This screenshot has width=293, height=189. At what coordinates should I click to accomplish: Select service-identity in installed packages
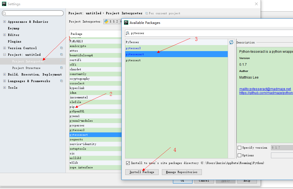pyautogui.click(x=95, y=144)
